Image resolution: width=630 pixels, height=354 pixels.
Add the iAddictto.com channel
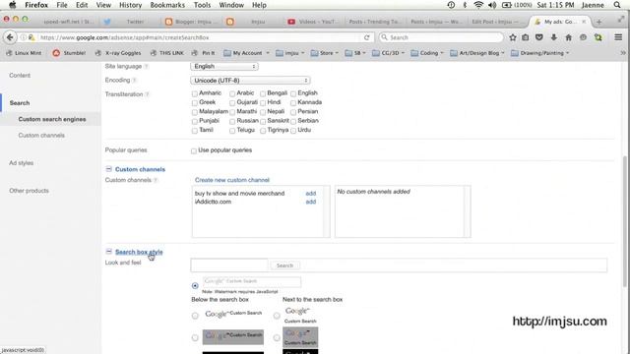click(x=311, y=202)
